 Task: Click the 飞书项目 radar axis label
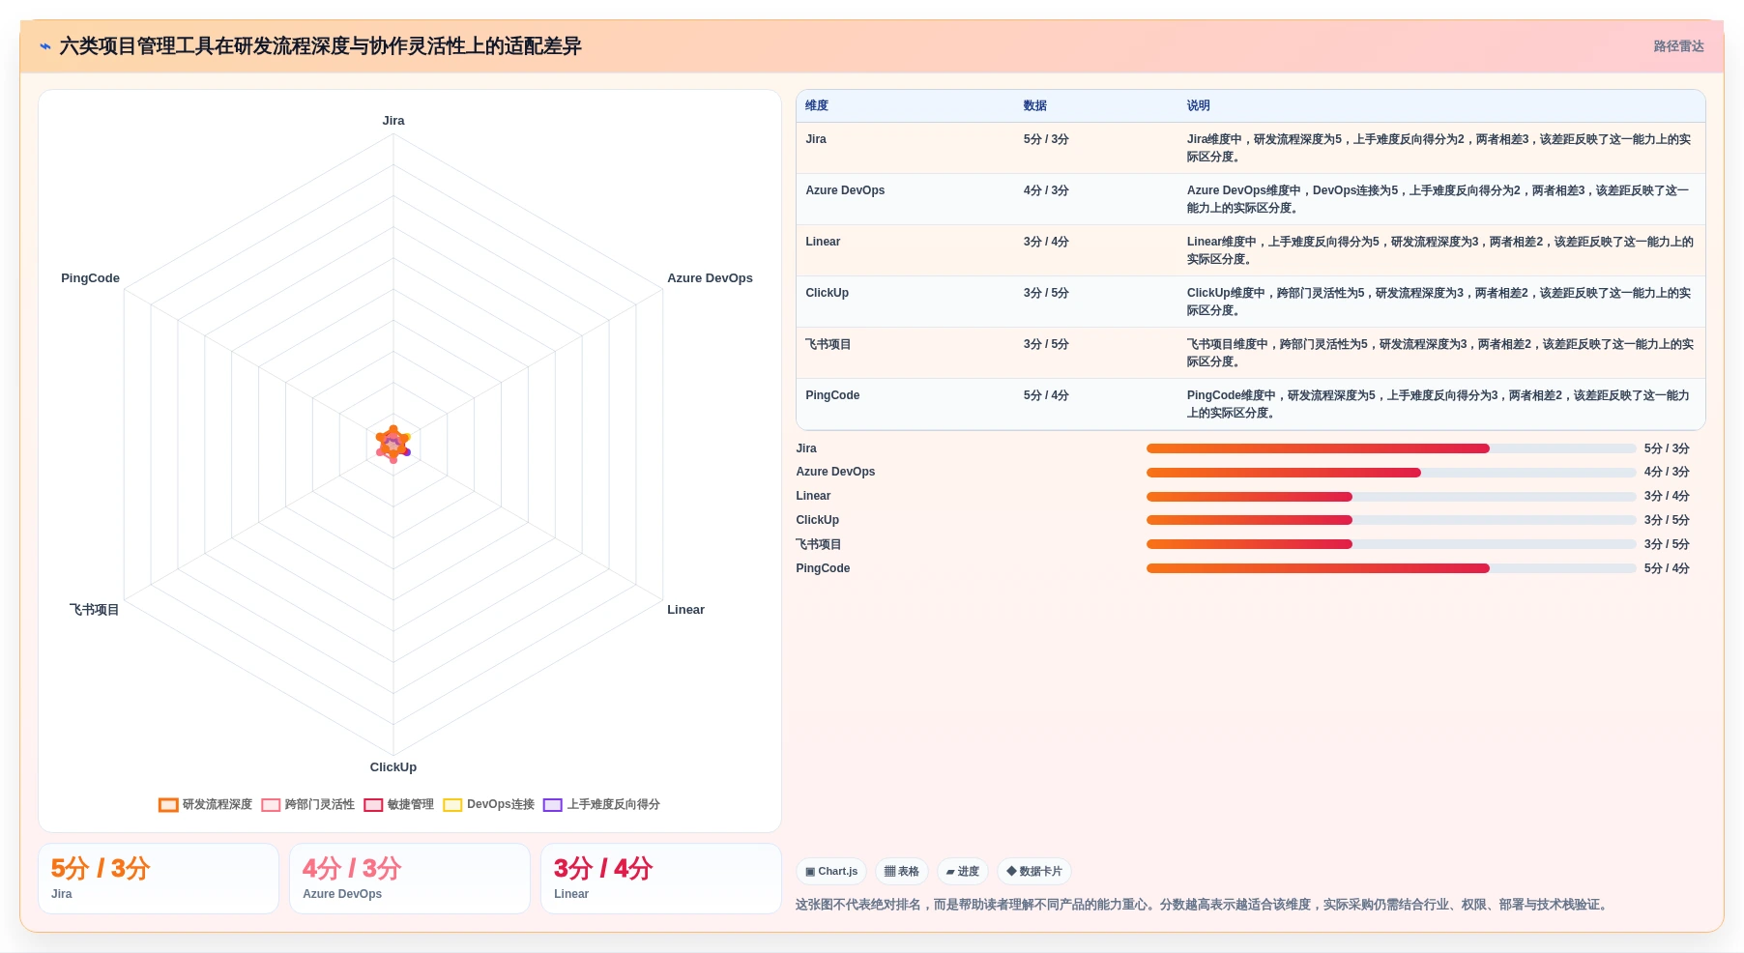coord(94,610)
